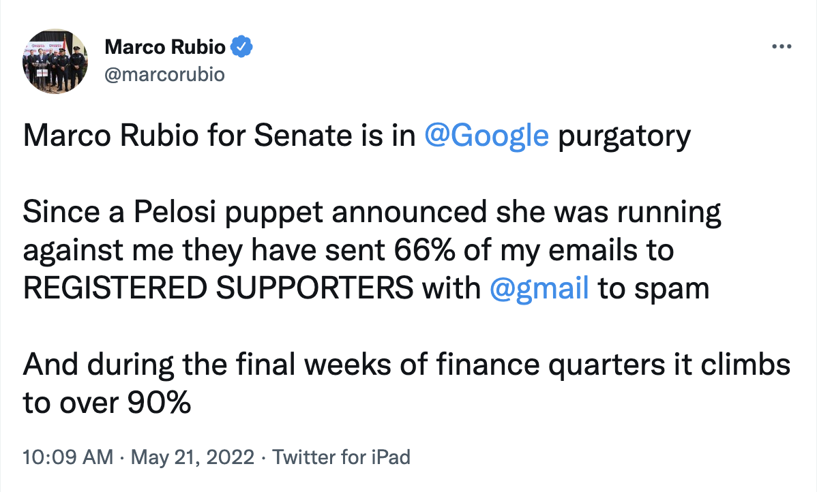Open Marco Rubio's profile picture

(x=55, y=62)
